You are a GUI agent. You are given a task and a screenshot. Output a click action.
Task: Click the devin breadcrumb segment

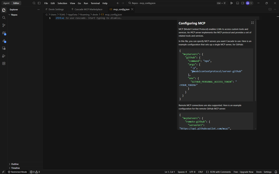pos(95,15)
